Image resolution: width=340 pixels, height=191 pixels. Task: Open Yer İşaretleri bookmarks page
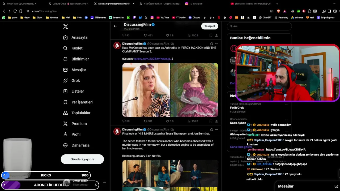tap(78, 102)
